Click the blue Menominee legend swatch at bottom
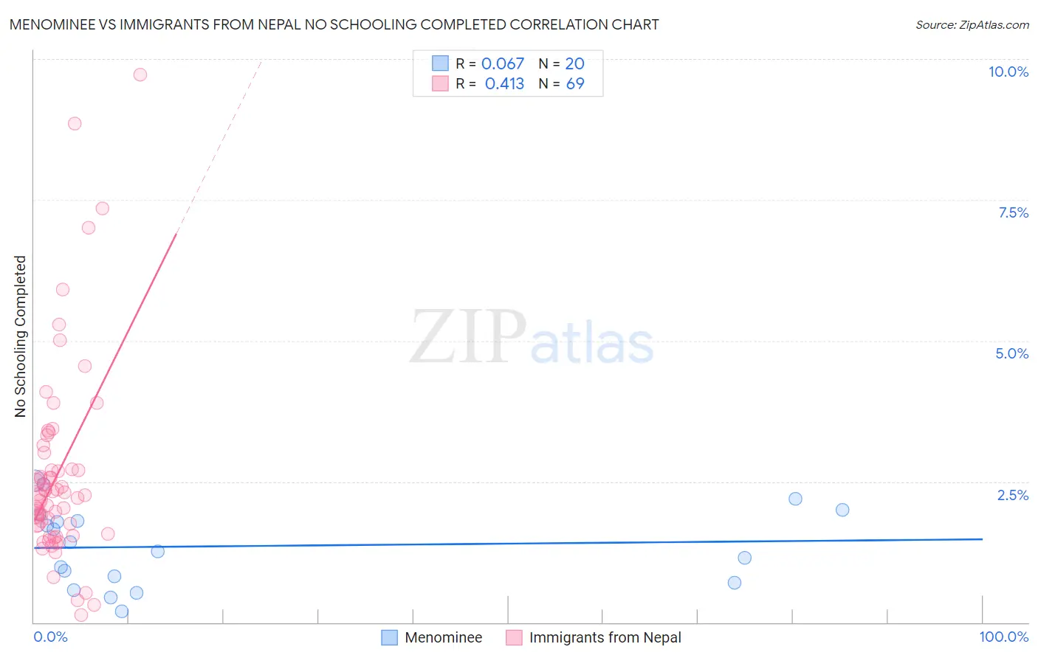 pyautogui.click(x=389, y=637)
